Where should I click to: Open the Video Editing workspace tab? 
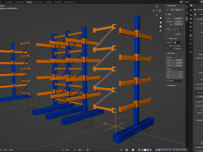[x=69, y=2]
